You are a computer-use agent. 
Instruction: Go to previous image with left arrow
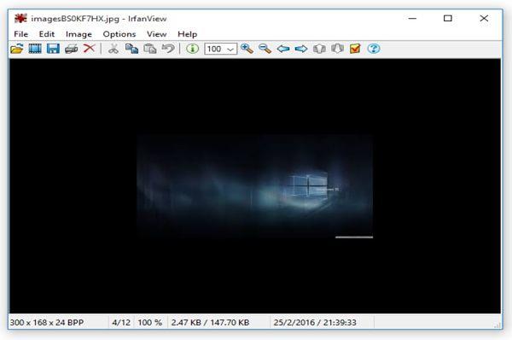pos(283,49)
